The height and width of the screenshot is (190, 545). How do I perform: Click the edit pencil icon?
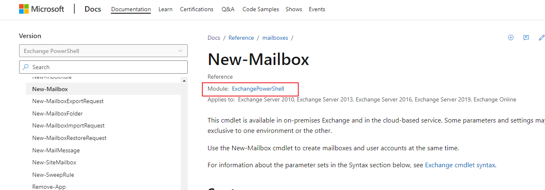click(x=541, y=38)
